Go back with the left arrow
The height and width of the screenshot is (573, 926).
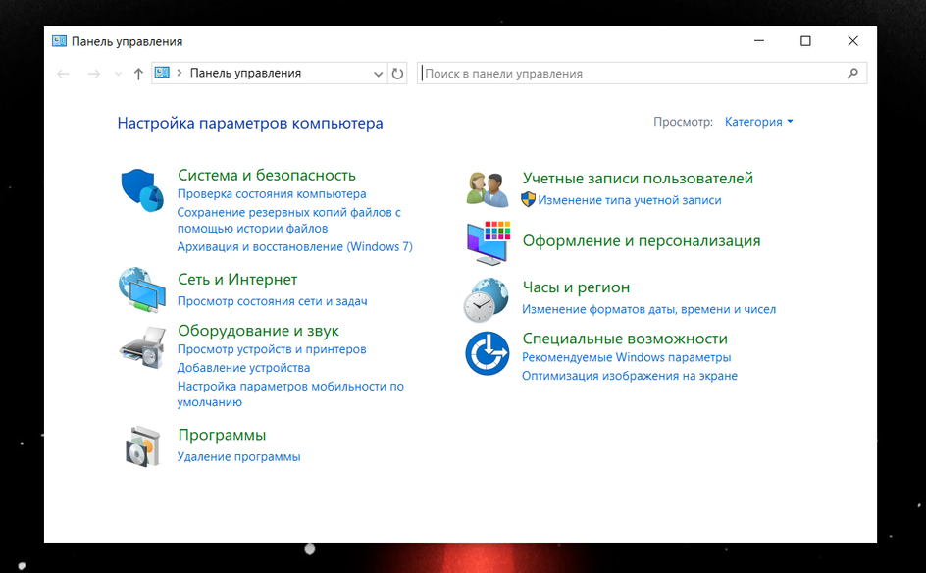point(63,74)
